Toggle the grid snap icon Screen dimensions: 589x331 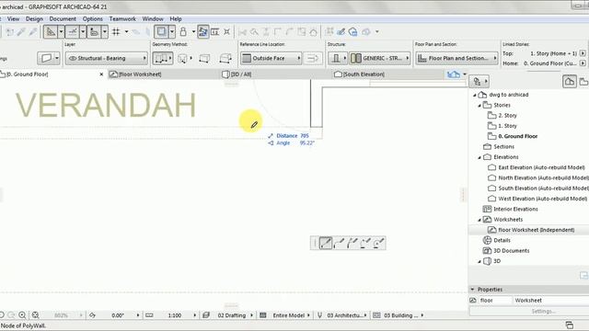116,32
